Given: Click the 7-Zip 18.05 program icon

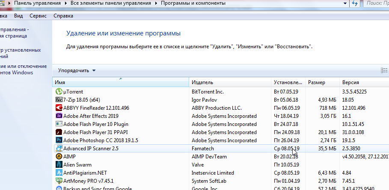Looking at the screenshot, I should [59, 100].
